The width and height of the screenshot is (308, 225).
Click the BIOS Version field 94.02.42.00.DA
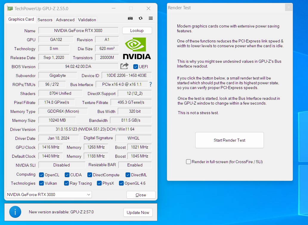(78, 66)
